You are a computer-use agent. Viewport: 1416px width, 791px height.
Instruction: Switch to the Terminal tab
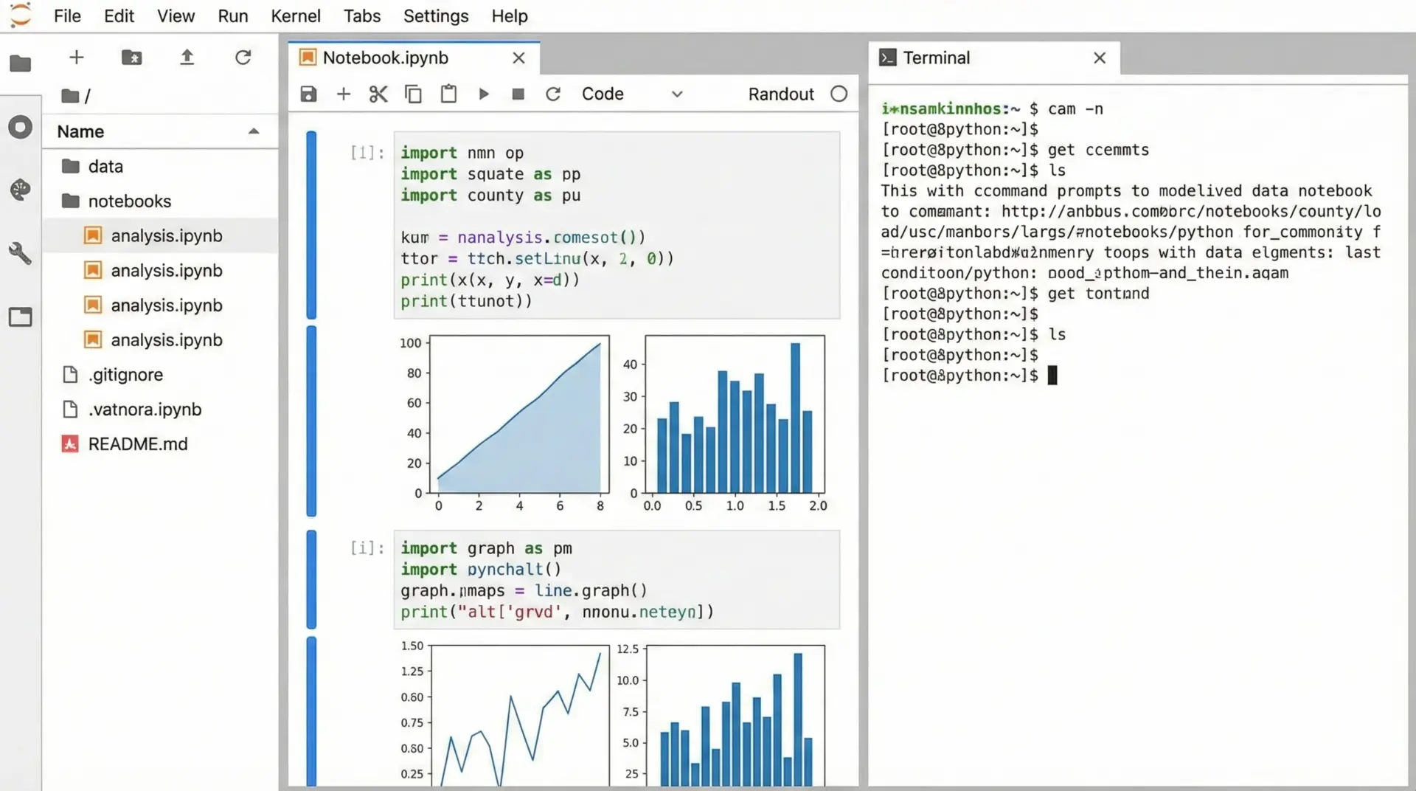point(936,58)
